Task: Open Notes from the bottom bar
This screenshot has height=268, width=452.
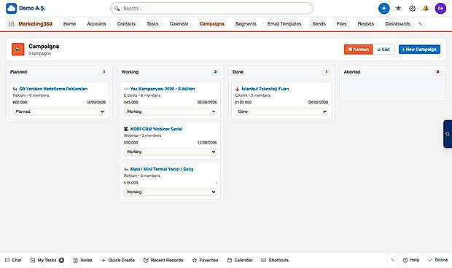Action: pyautogui.click(x=82, y=260)
